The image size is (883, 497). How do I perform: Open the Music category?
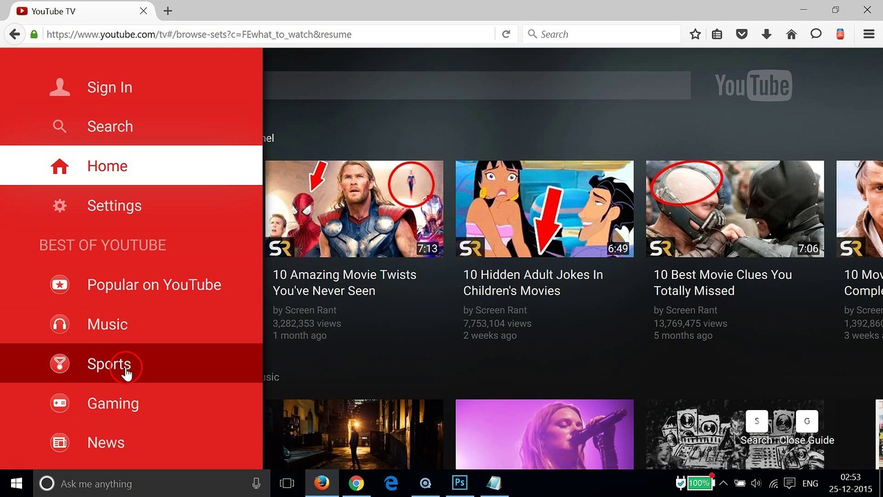coord(131,324)
